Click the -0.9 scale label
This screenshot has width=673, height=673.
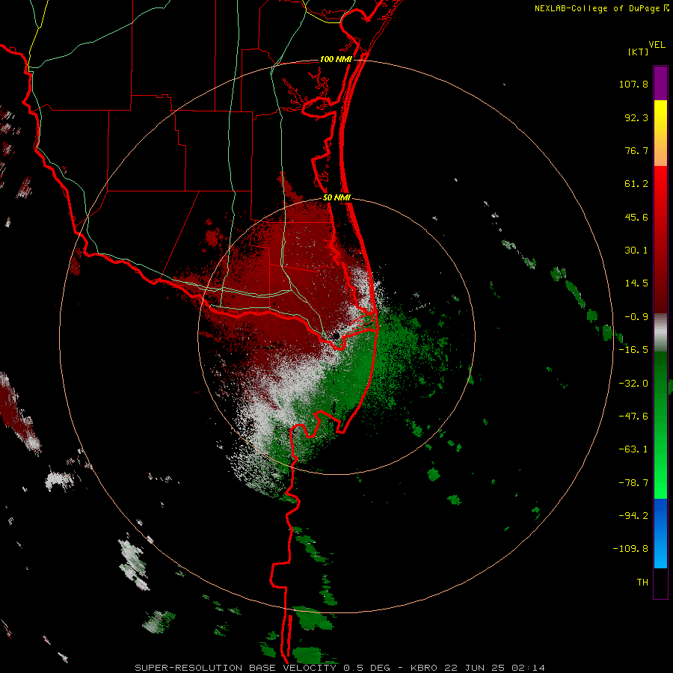coord(636,317)
